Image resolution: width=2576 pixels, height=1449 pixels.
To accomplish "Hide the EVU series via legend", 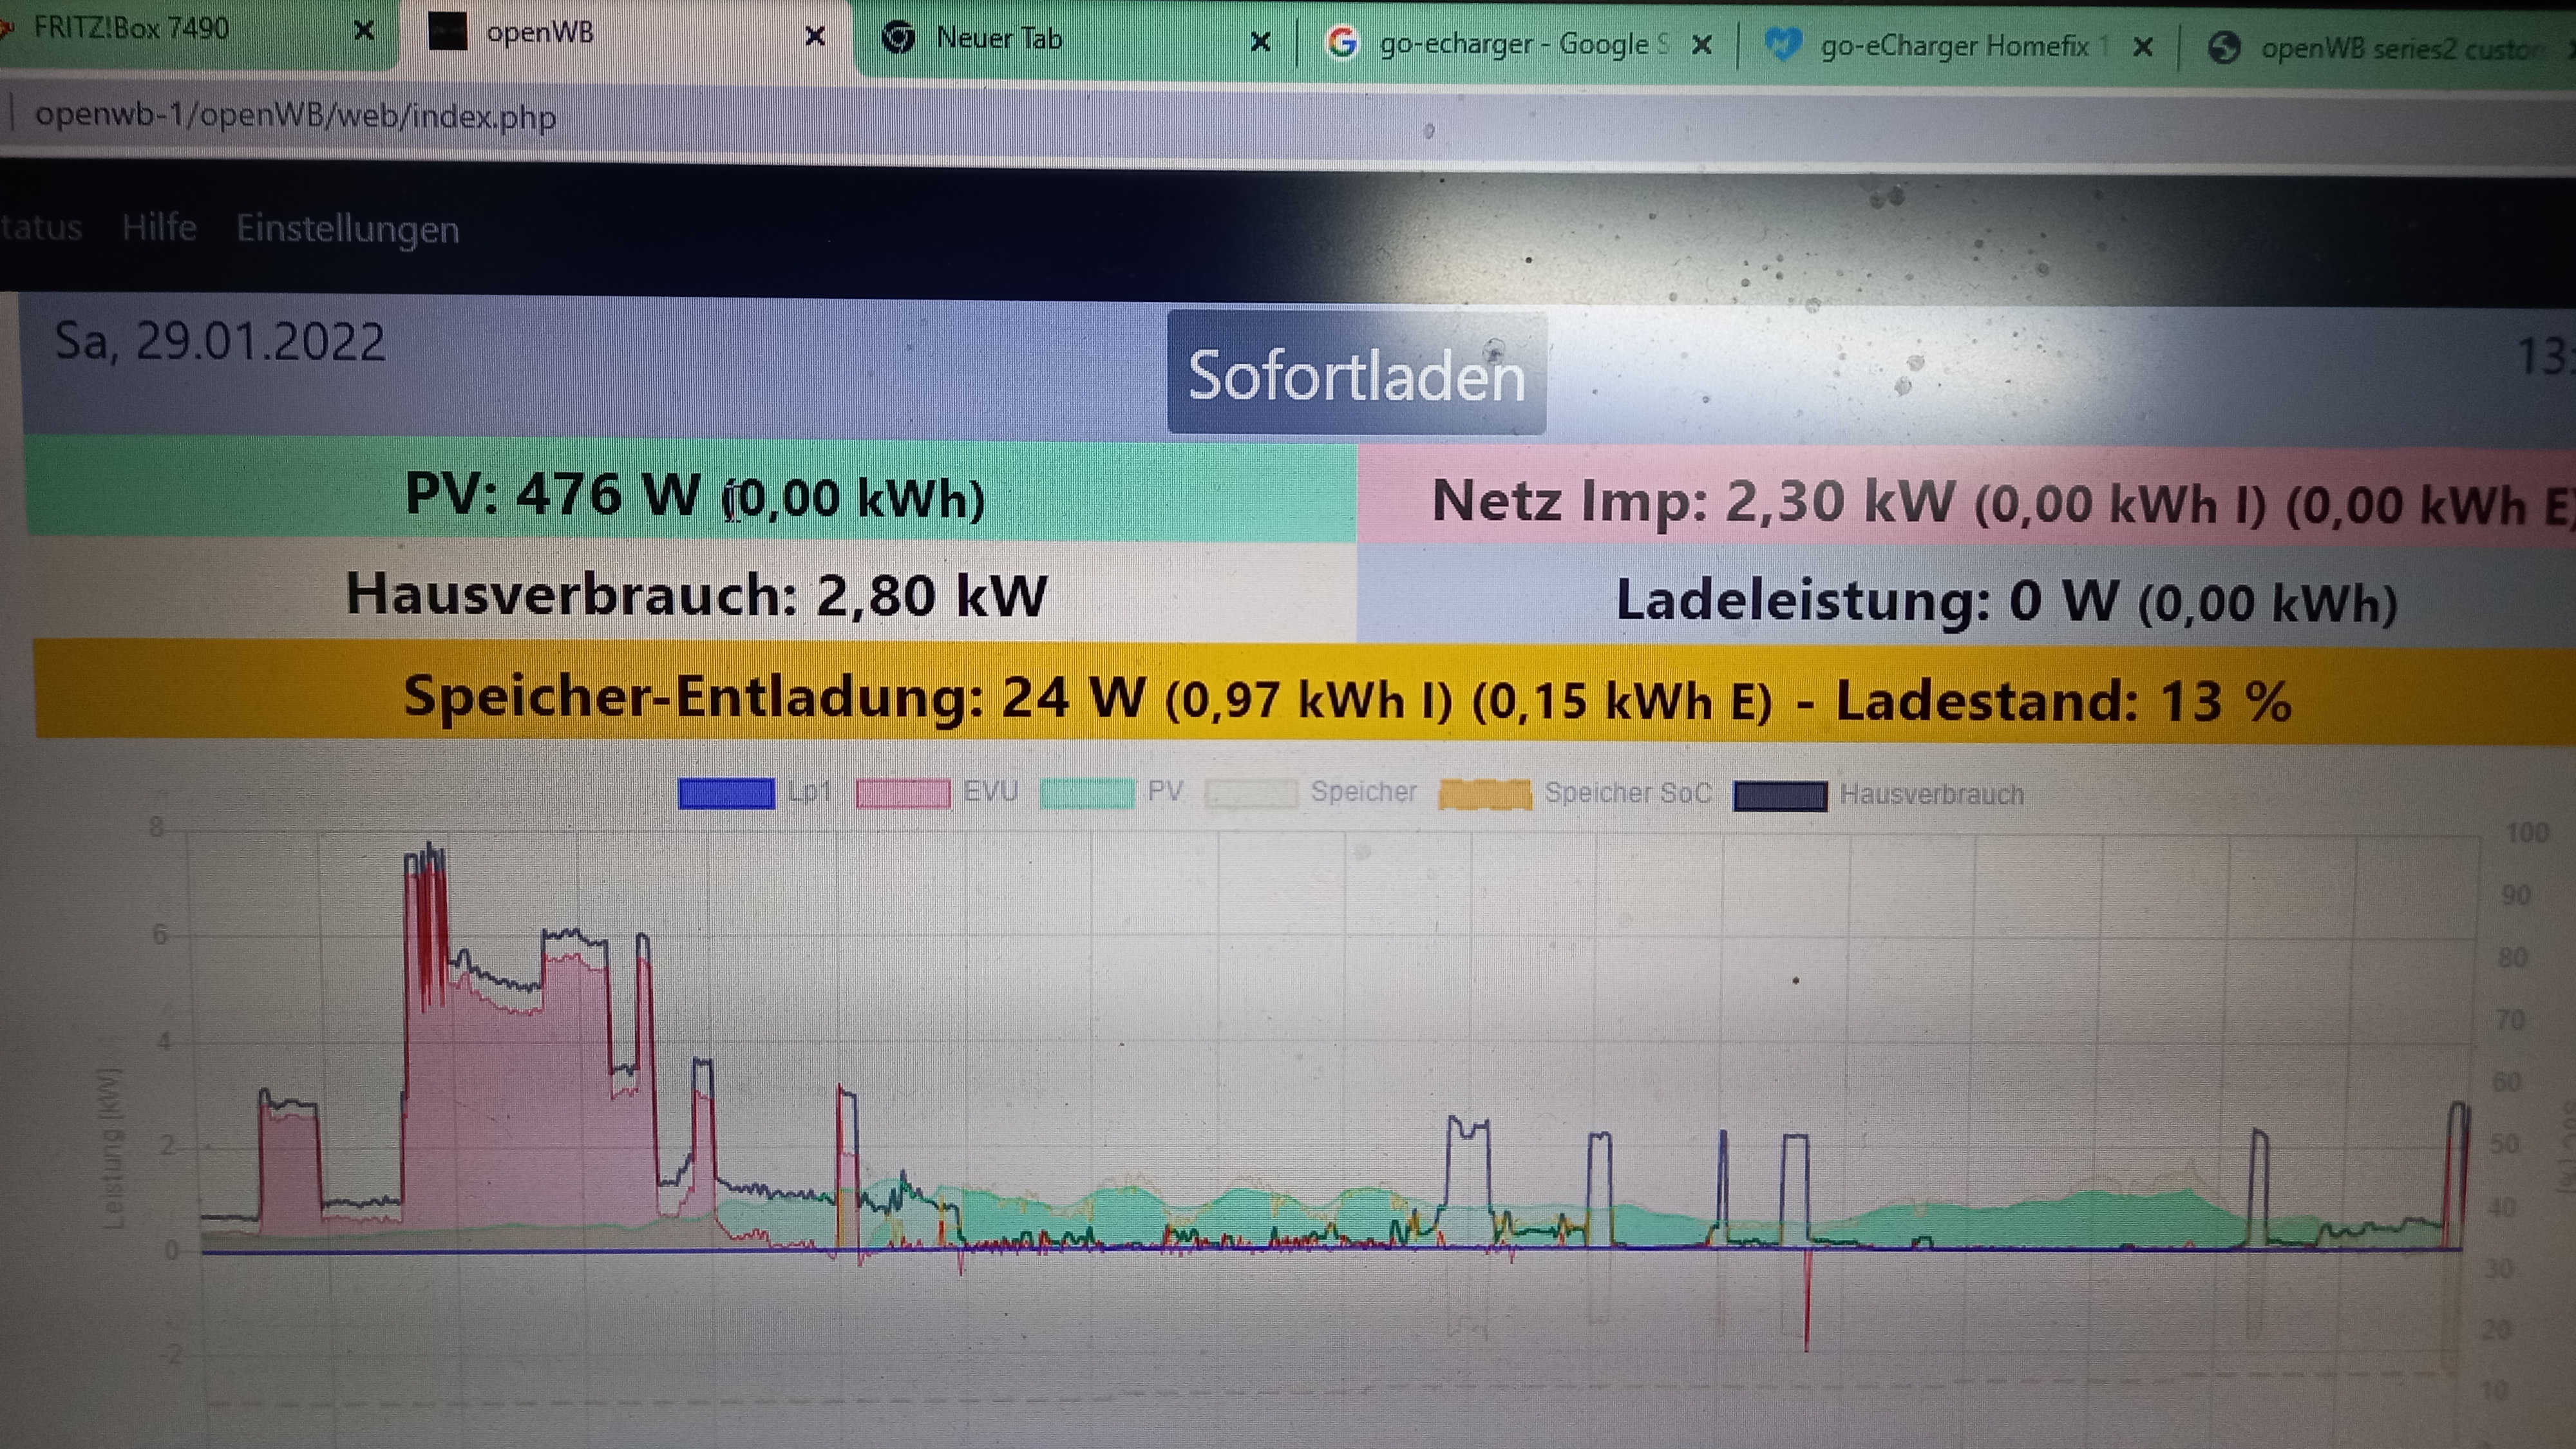I will 903,794.
